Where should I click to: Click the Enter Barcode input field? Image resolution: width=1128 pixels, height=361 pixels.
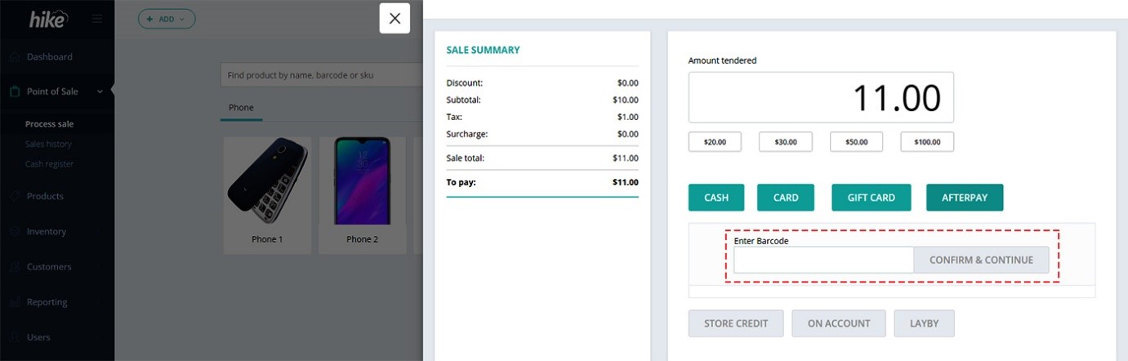(823, 260)
